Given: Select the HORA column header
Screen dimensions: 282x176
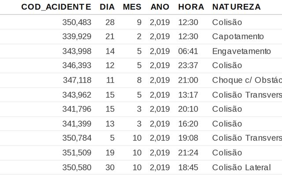Looking at the screenshot, I should [191, 7].
